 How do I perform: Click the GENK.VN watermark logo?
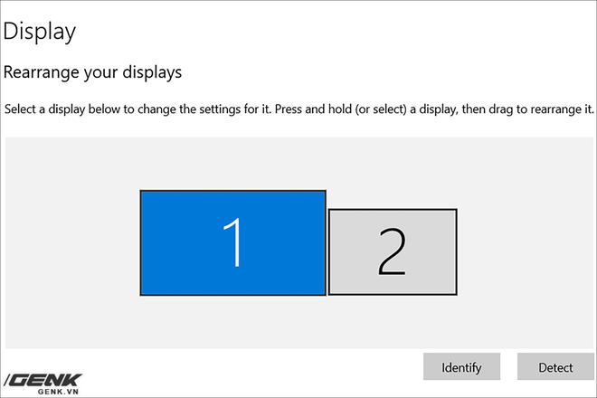(43, 383)
